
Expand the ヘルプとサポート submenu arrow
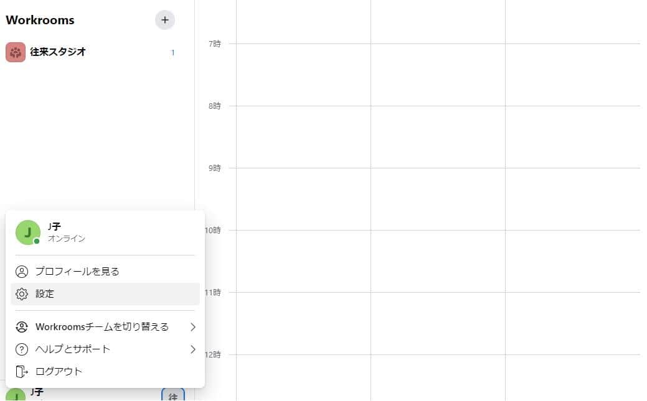click(193, 349)
